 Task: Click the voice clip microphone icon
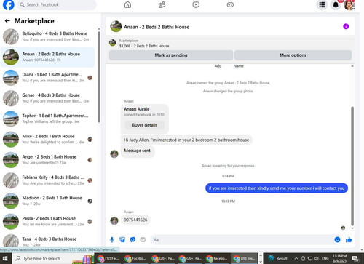coord(112,240)
